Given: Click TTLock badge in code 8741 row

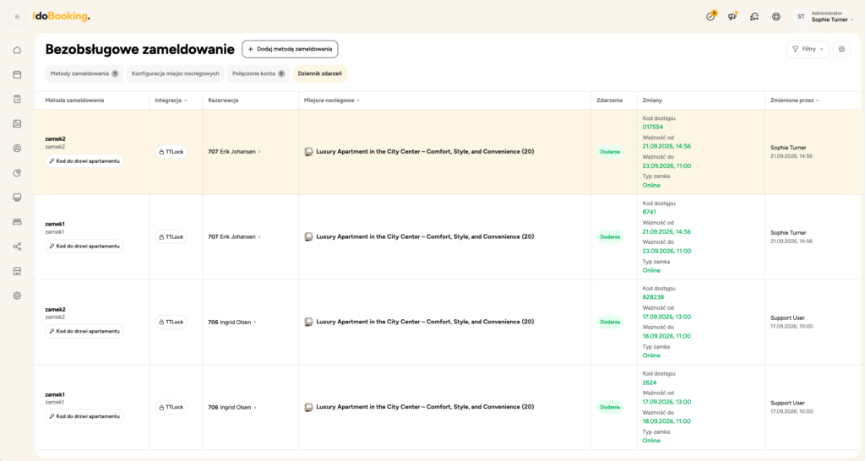Looking at the screenshot, I should (171, 236).
